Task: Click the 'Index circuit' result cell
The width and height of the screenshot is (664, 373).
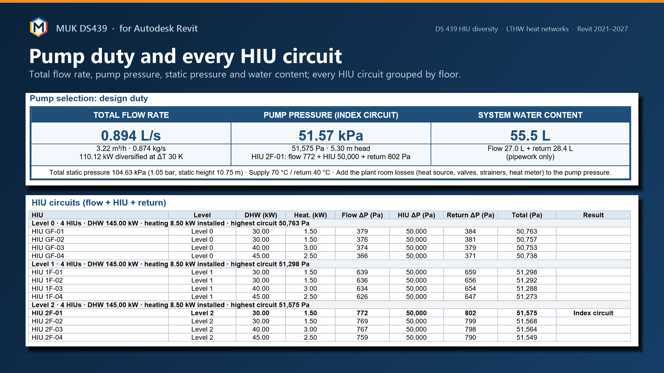Action: pos(593,313)
